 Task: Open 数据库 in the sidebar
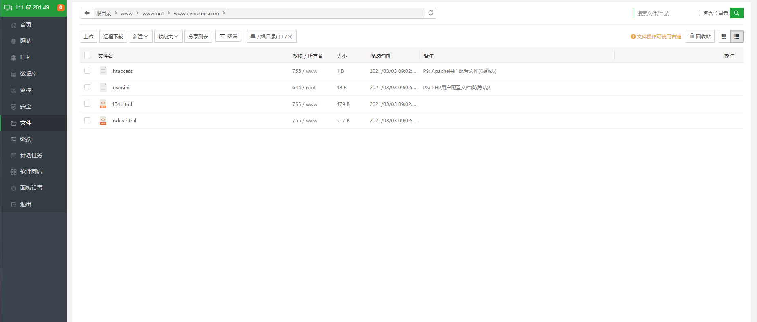pyautogui.click(x=29, y=74)
